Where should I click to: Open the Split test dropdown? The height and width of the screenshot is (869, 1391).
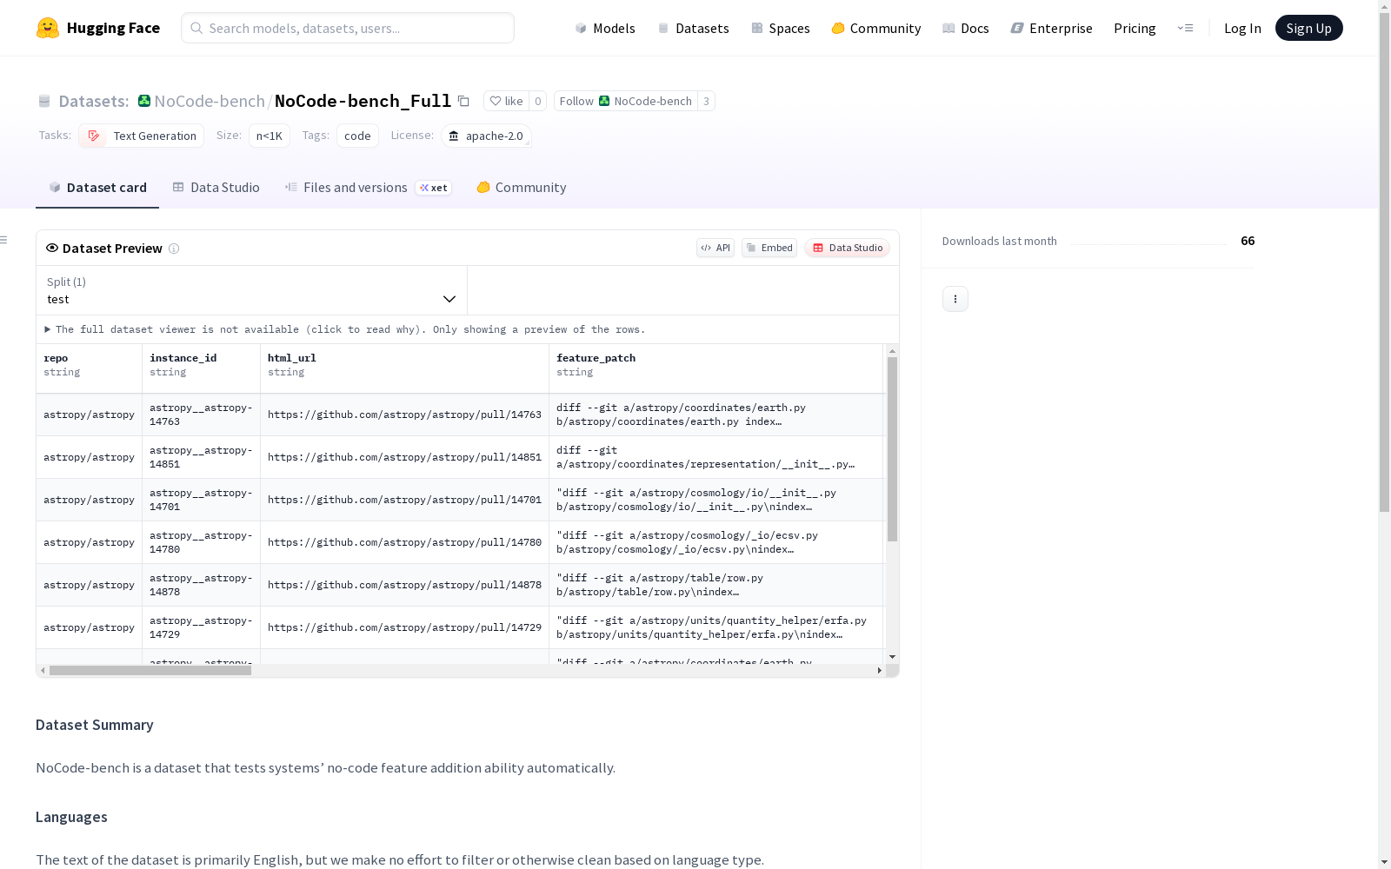[x=251, y=290]
